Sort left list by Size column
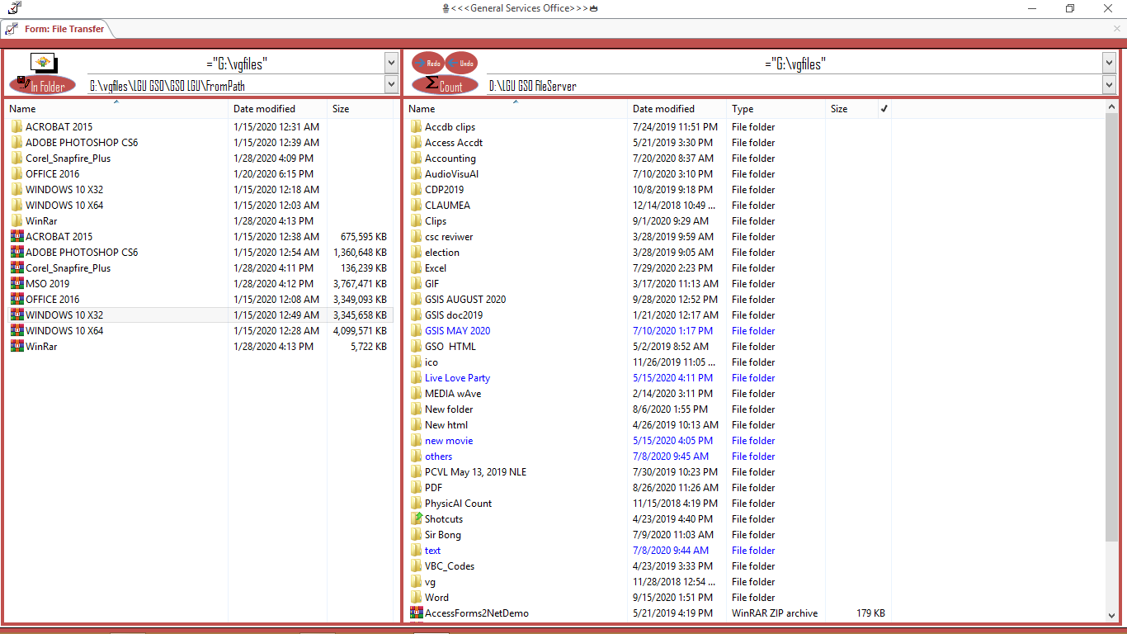 (x=361, y=109)
